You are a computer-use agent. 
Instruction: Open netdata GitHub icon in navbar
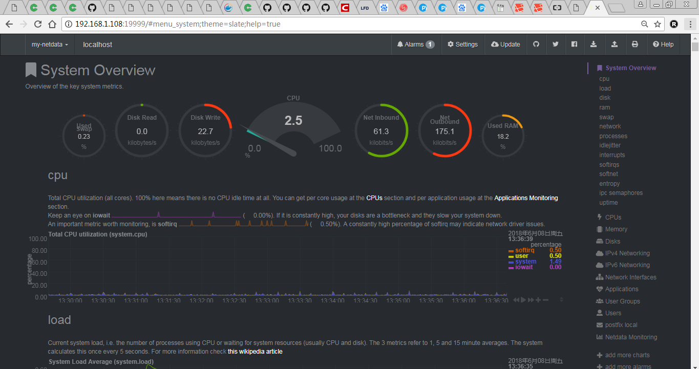point(536,45)
